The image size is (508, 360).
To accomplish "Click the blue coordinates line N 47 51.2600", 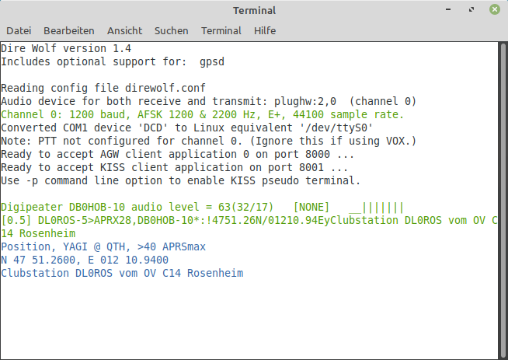I will point(85,260).
